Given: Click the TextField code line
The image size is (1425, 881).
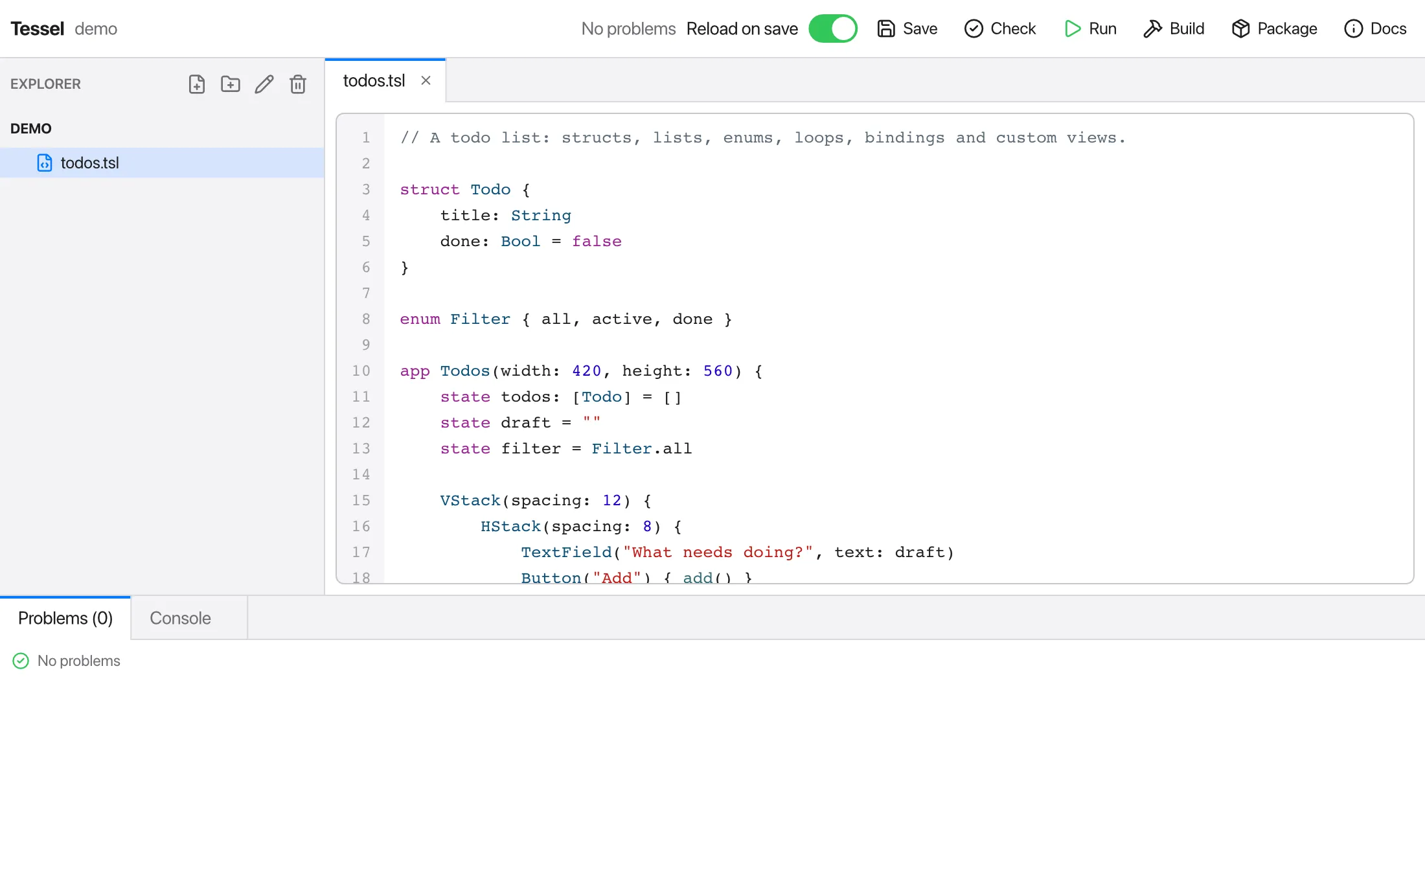Looking at the screenshot, I should click(738, 552).
